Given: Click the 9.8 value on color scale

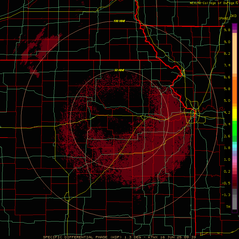Looking at the screenshot, I should click(227, 30).
